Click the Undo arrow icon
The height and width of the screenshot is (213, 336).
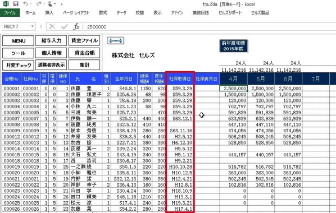coord(25,3)
